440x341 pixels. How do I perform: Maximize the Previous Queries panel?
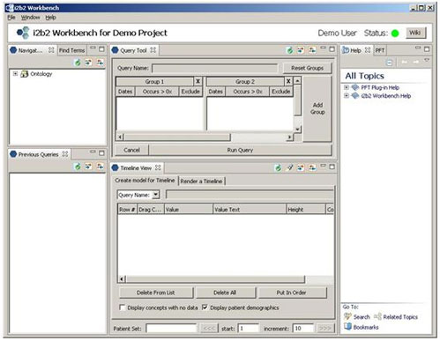(x=101, y=153)
